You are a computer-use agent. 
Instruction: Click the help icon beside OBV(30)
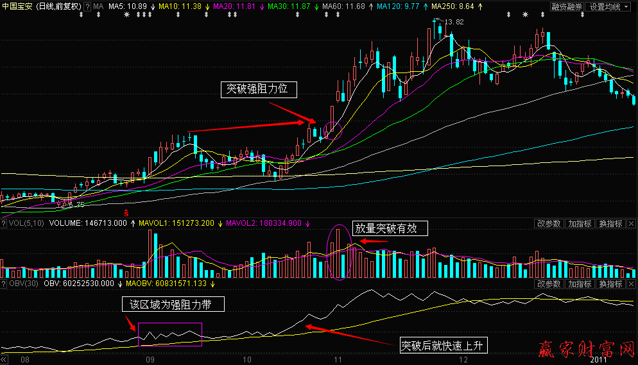click(x=4, y=284)
